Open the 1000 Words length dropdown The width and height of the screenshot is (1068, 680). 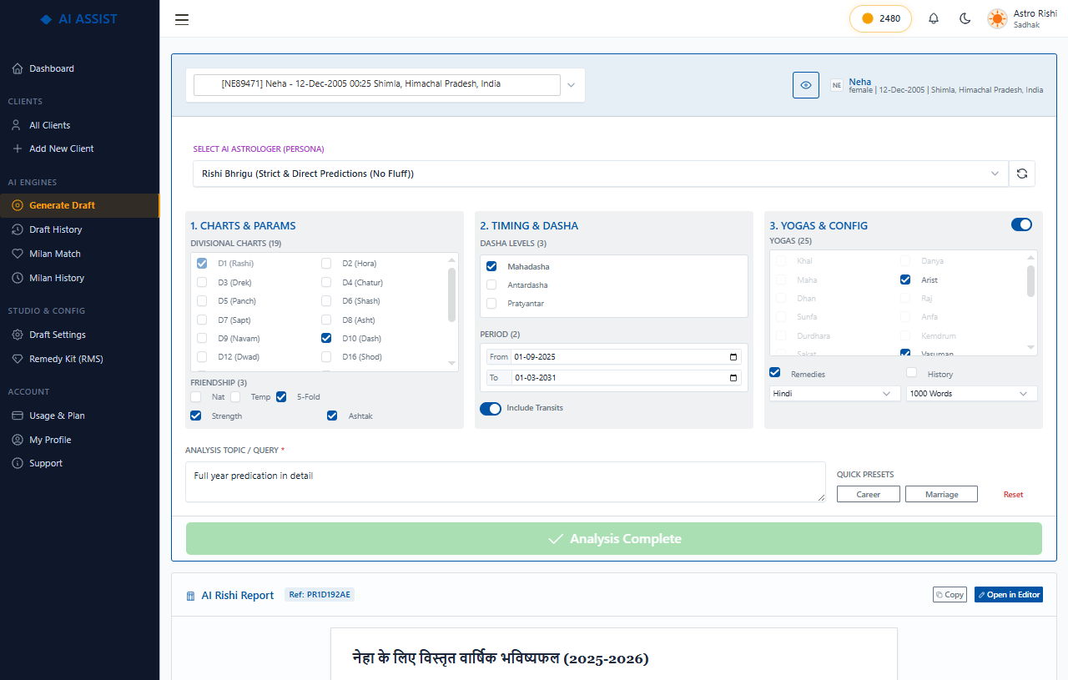[x=970, y=393]
